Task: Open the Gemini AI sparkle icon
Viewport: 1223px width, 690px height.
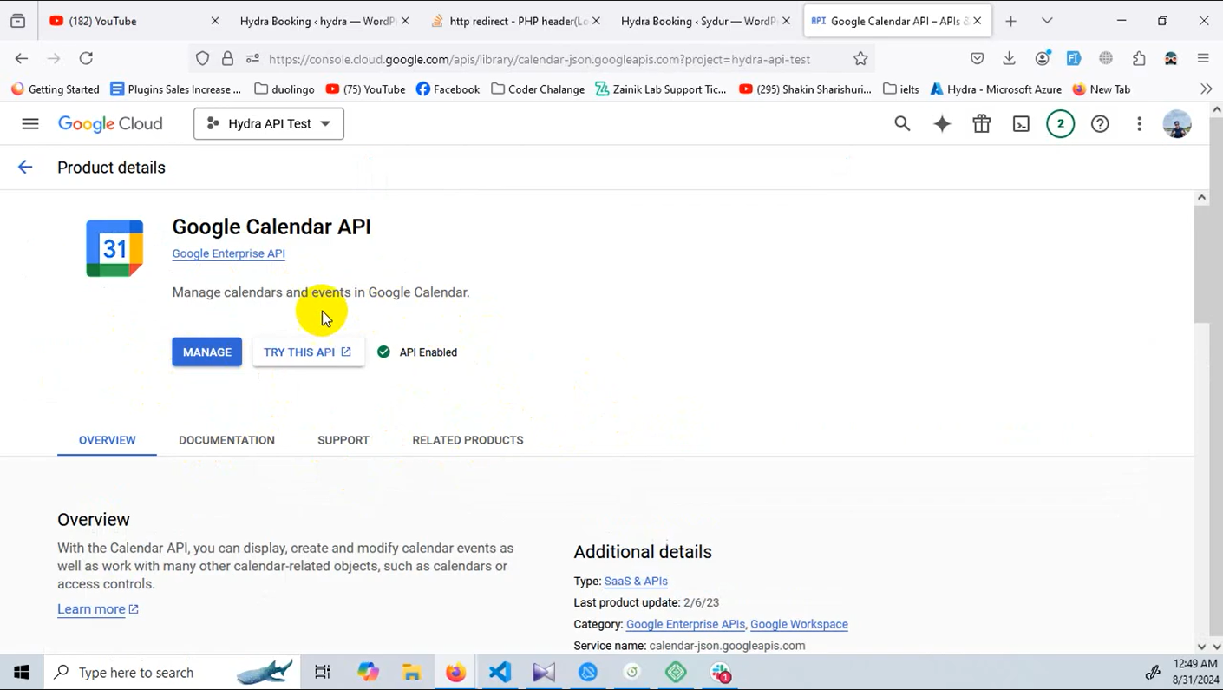Action: pos(942,124)
